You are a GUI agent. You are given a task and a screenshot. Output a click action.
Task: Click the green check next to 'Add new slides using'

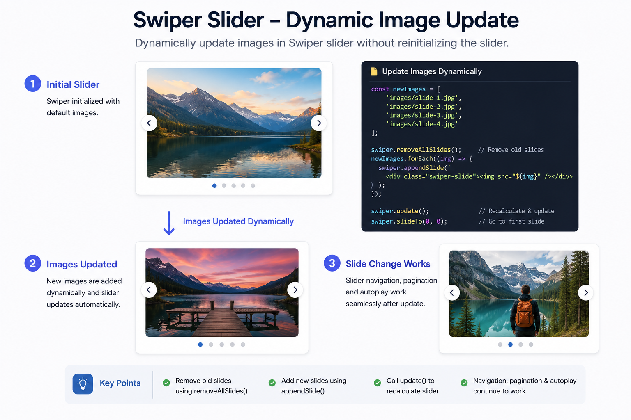(272, 383)
